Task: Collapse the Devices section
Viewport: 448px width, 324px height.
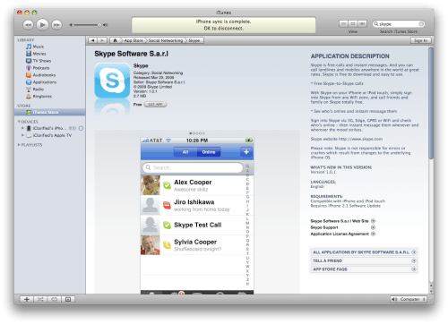Action: pyautogui.click(x=19, y=122)
